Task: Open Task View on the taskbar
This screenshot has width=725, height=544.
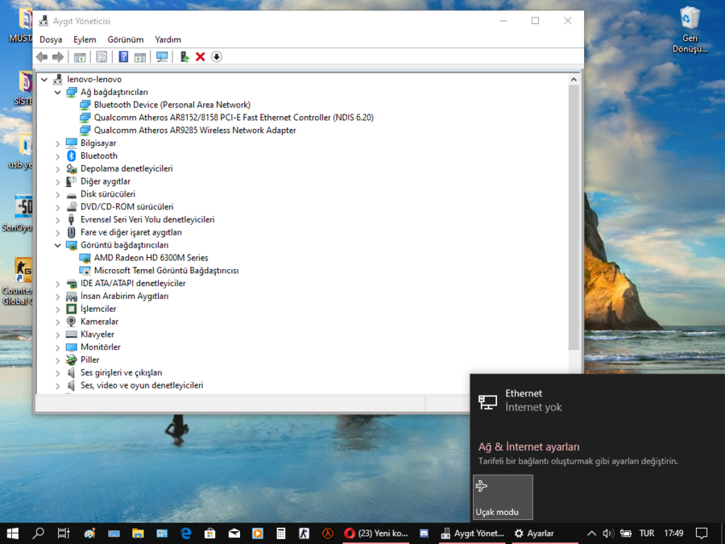Action: (64, 534)
